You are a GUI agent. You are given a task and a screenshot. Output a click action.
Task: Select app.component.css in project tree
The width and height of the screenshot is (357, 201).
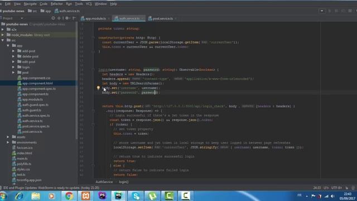click(x=36, y=78)
